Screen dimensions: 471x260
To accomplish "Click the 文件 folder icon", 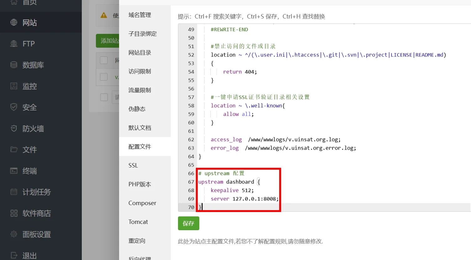I will 14,150.
